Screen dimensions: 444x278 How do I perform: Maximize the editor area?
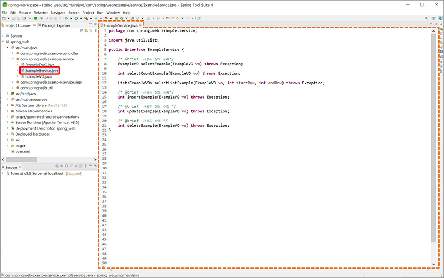pos(436,24)
